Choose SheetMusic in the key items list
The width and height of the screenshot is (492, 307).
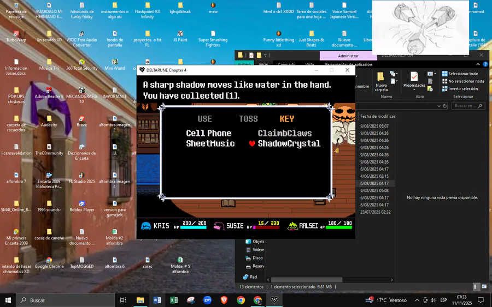(x=210, y=143)
